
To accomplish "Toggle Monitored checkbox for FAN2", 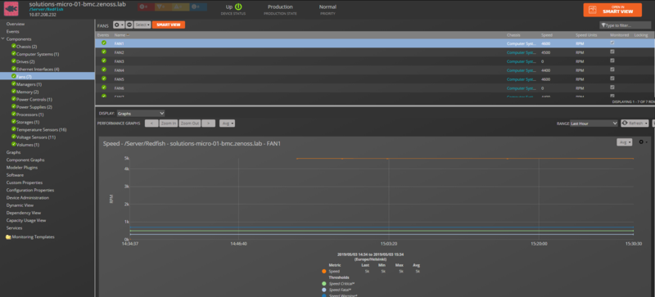I will pos(612,52).
